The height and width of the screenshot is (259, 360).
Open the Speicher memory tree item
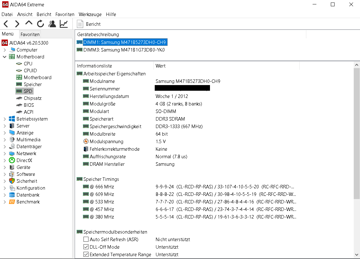click(29, 84)
